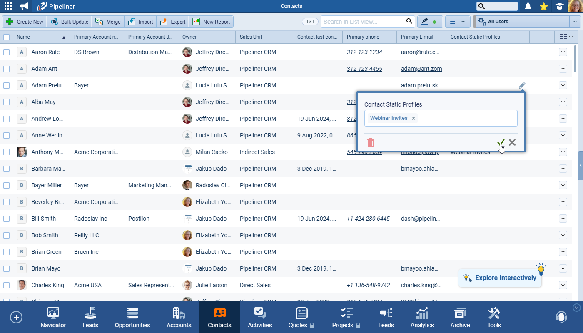Image resolution: width=583 pixels, height=333 pixels.
Task: Click the pencil edit icon on Adam Prelutsky row
Action: point(522,85)
